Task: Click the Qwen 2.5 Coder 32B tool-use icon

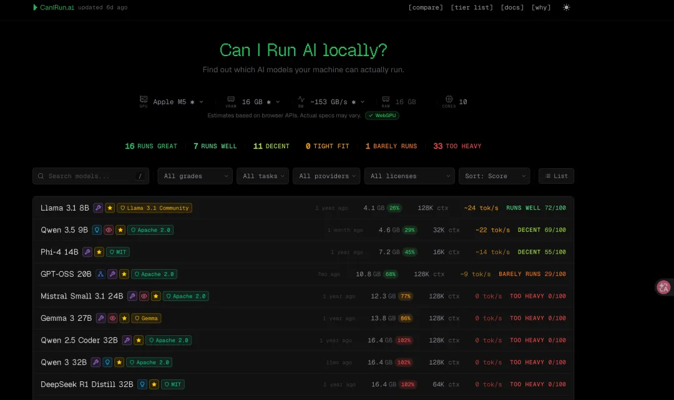Action: click(x=127, y=340)
